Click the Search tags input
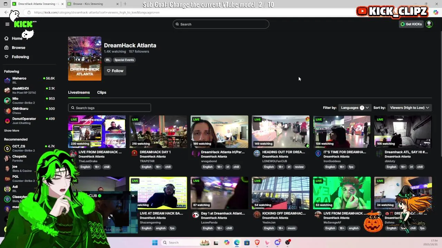Image resolution: width=442 pixels, height=248 pixels. click(109, 108)
